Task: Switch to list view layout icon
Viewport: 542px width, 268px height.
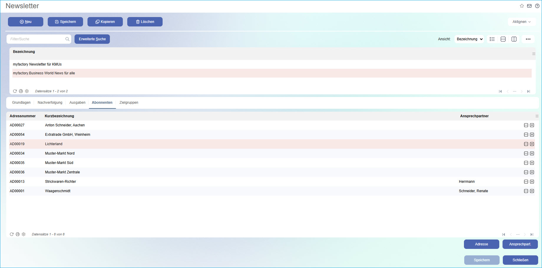Action: coord(492,39)
